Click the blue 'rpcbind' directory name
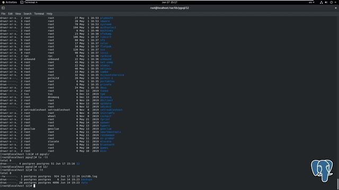339x190 pixels. pos(106,56)
